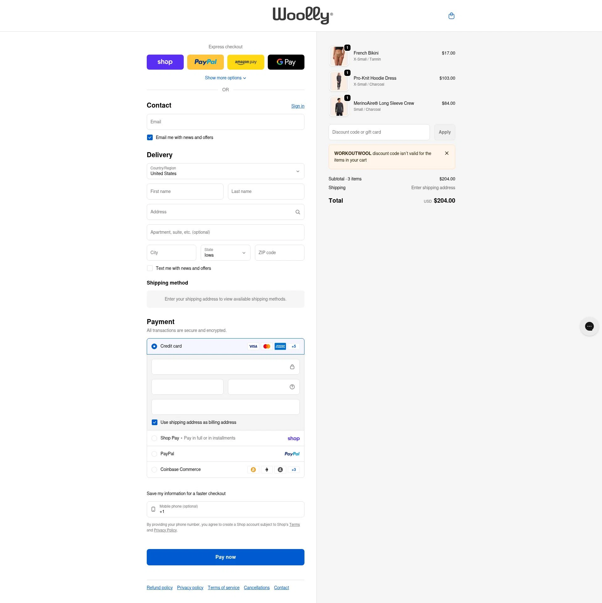Click the Shop express checkout button

(165, 62)
